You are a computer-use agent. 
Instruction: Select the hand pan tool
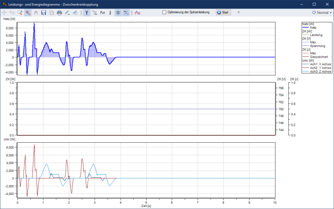coord(36,13)
